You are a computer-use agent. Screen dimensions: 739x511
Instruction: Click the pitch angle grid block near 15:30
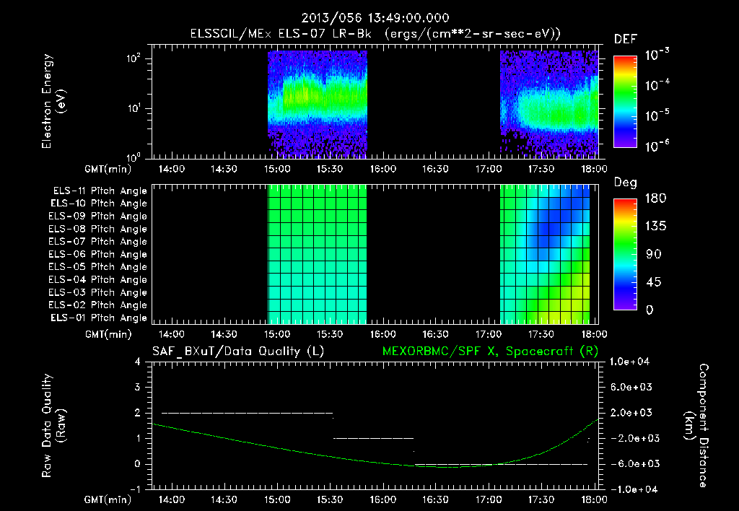coord(318,254)
